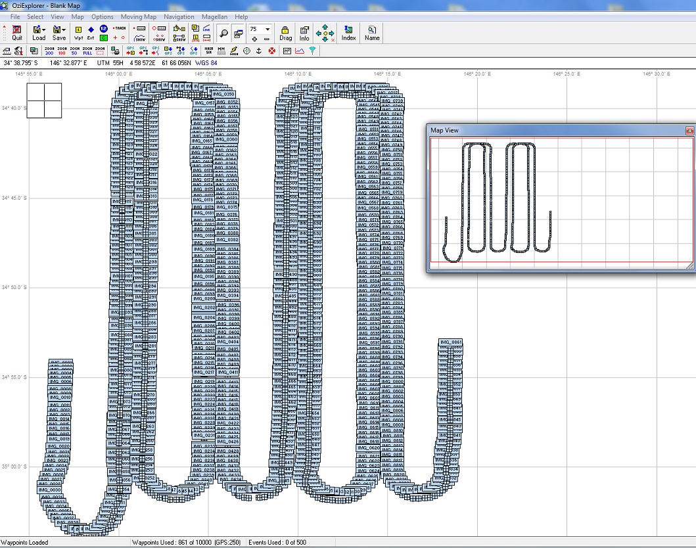Screen dimensions: 696x548
Task: Close the Map View panel
Action: [689, 131]
